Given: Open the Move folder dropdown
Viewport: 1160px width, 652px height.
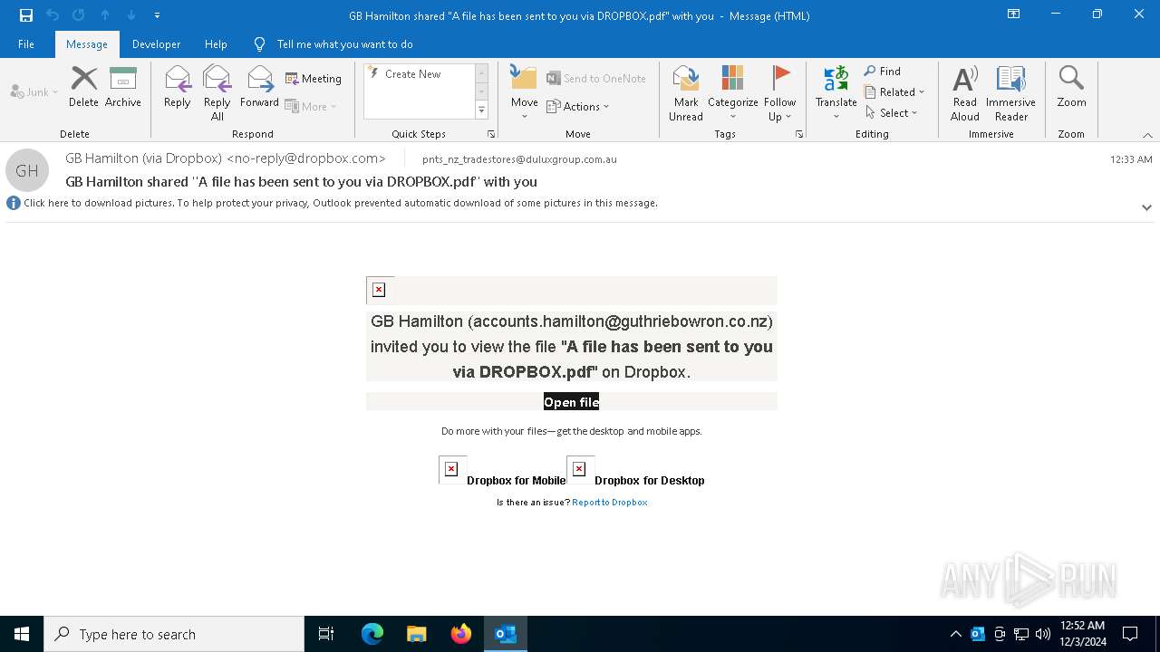Looking at the screenshot, I should tap(524, 92).
